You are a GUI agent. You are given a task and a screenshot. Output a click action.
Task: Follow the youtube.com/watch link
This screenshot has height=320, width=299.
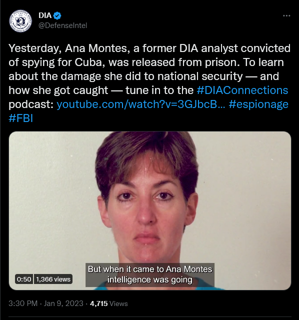tap(141, 104)
